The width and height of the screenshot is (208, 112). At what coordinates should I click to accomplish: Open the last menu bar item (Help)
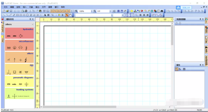(x=63, y=7)
